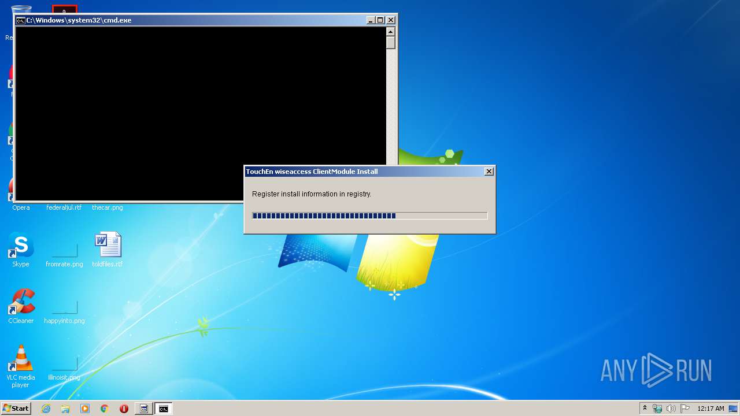
Task: Maximize the cmd.exe window
Action: tap(380, 20)
